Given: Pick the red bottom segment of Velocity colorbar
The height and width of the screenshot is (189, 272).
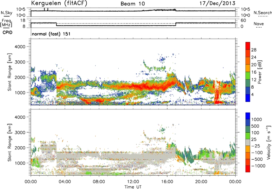Looking at the screenshot, I should pyautogui.click(x=248, y=169).
